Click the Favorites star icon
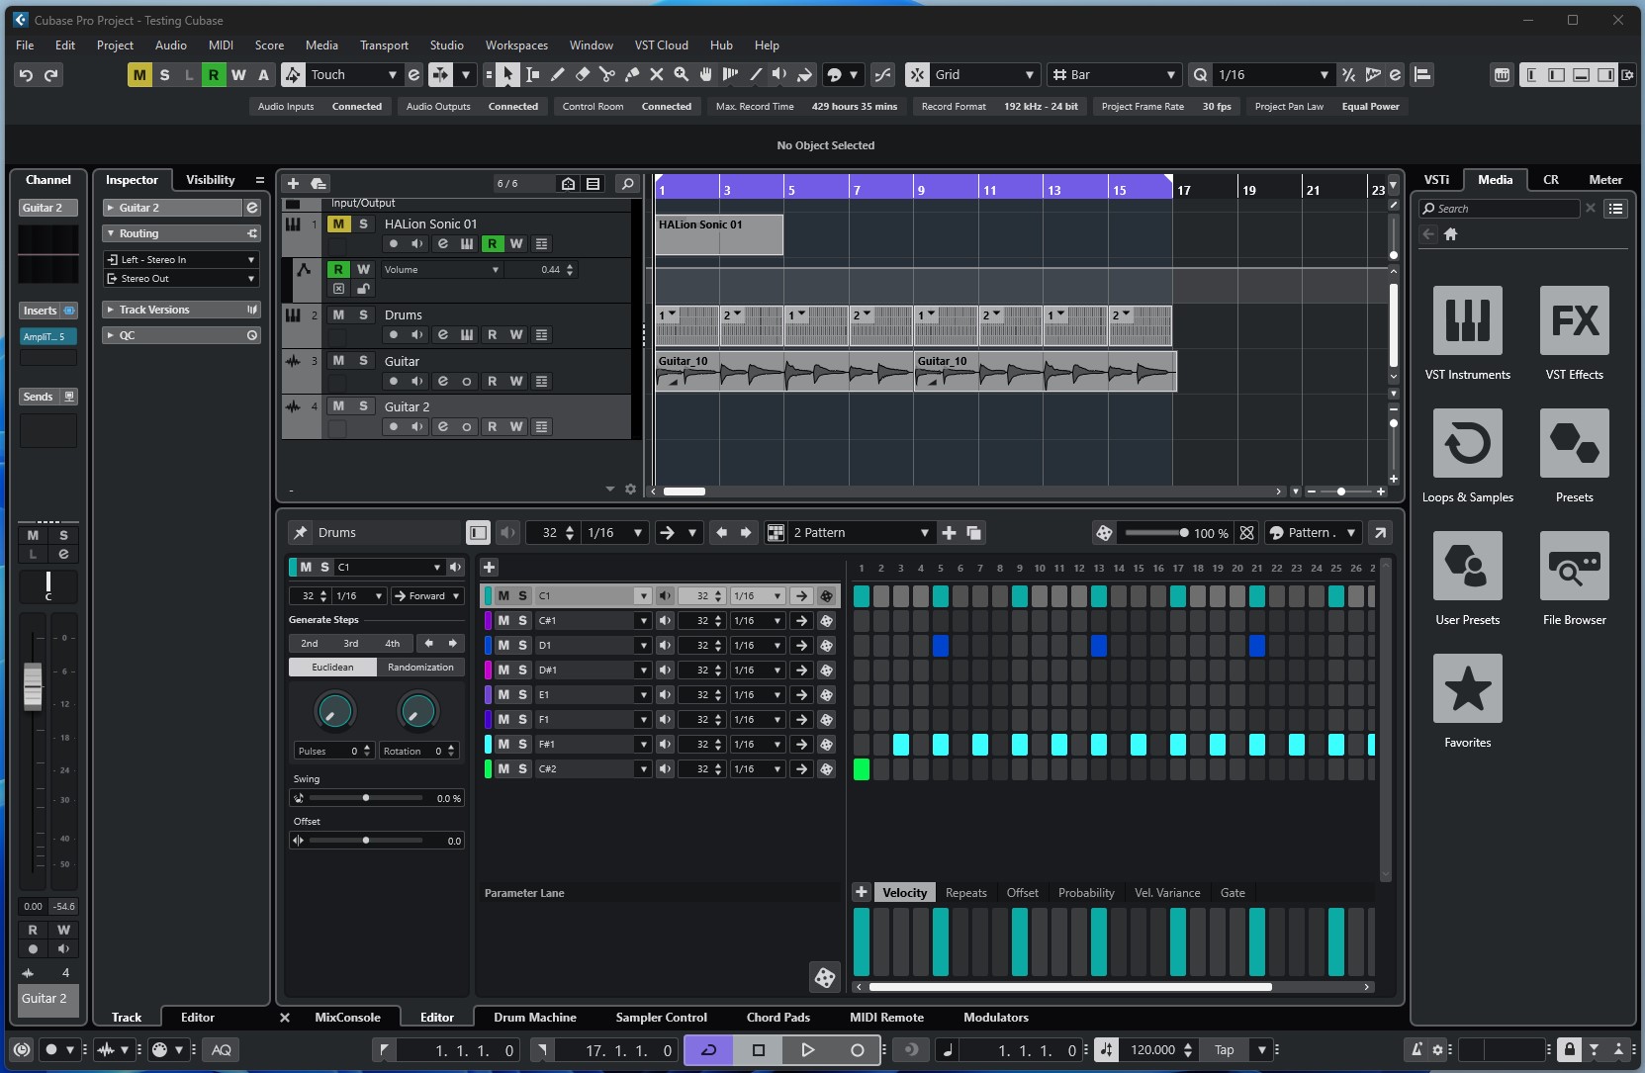The height and width of the screenshot is (1073, 1645). (x=1467, y=688)
